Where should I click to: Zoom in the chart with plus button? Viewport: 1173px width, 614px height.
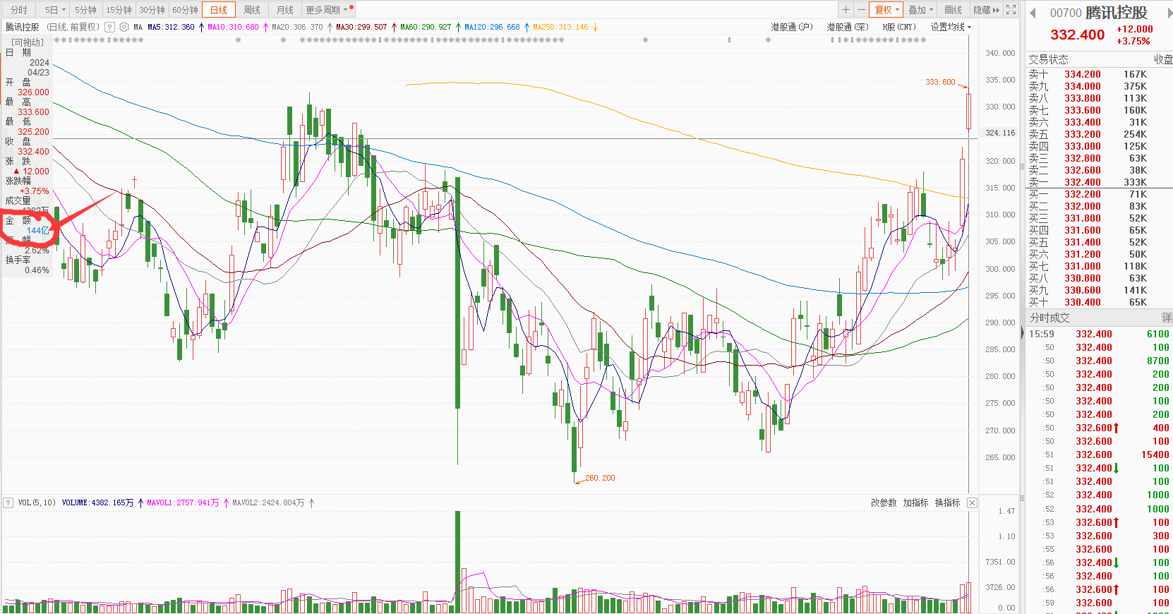846,9
